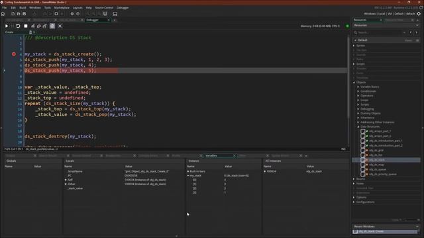Screen dimensions: 424x238
Task: Open the Layouts menu
Action: point(78,8)
